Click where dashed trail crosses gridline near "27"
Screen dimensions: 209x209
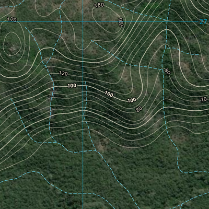pyautogui.click(x=167, y=21)
